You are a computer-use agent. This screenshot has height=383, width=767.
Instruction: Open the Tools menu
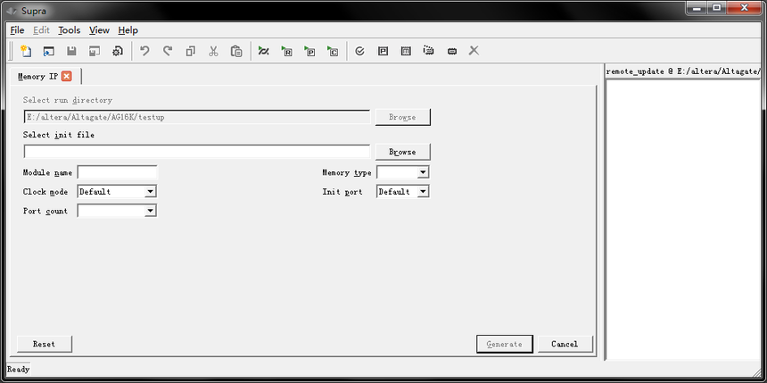pyautogui.click(x=70, y=30)
